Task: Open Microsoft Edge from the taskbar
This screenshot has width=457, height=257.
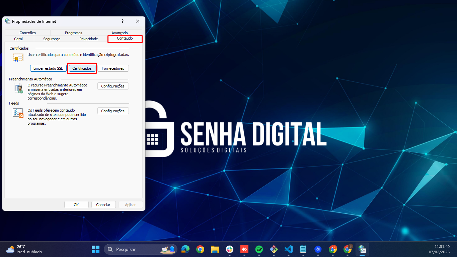Action: tap(185, 249)
